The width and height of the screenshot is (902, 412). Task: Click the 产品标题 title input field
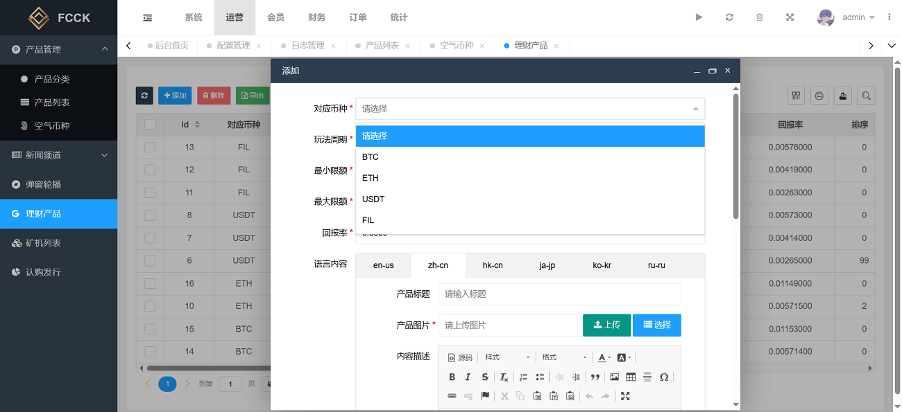tap(559, 294)
